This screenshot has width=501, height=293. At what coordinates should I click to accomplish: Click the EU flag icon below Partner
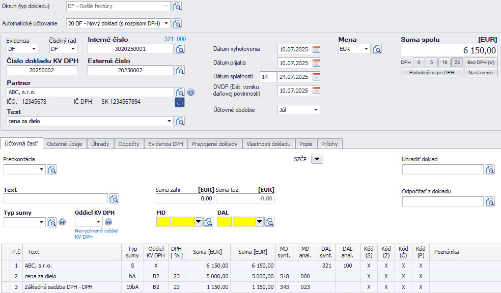180,102
